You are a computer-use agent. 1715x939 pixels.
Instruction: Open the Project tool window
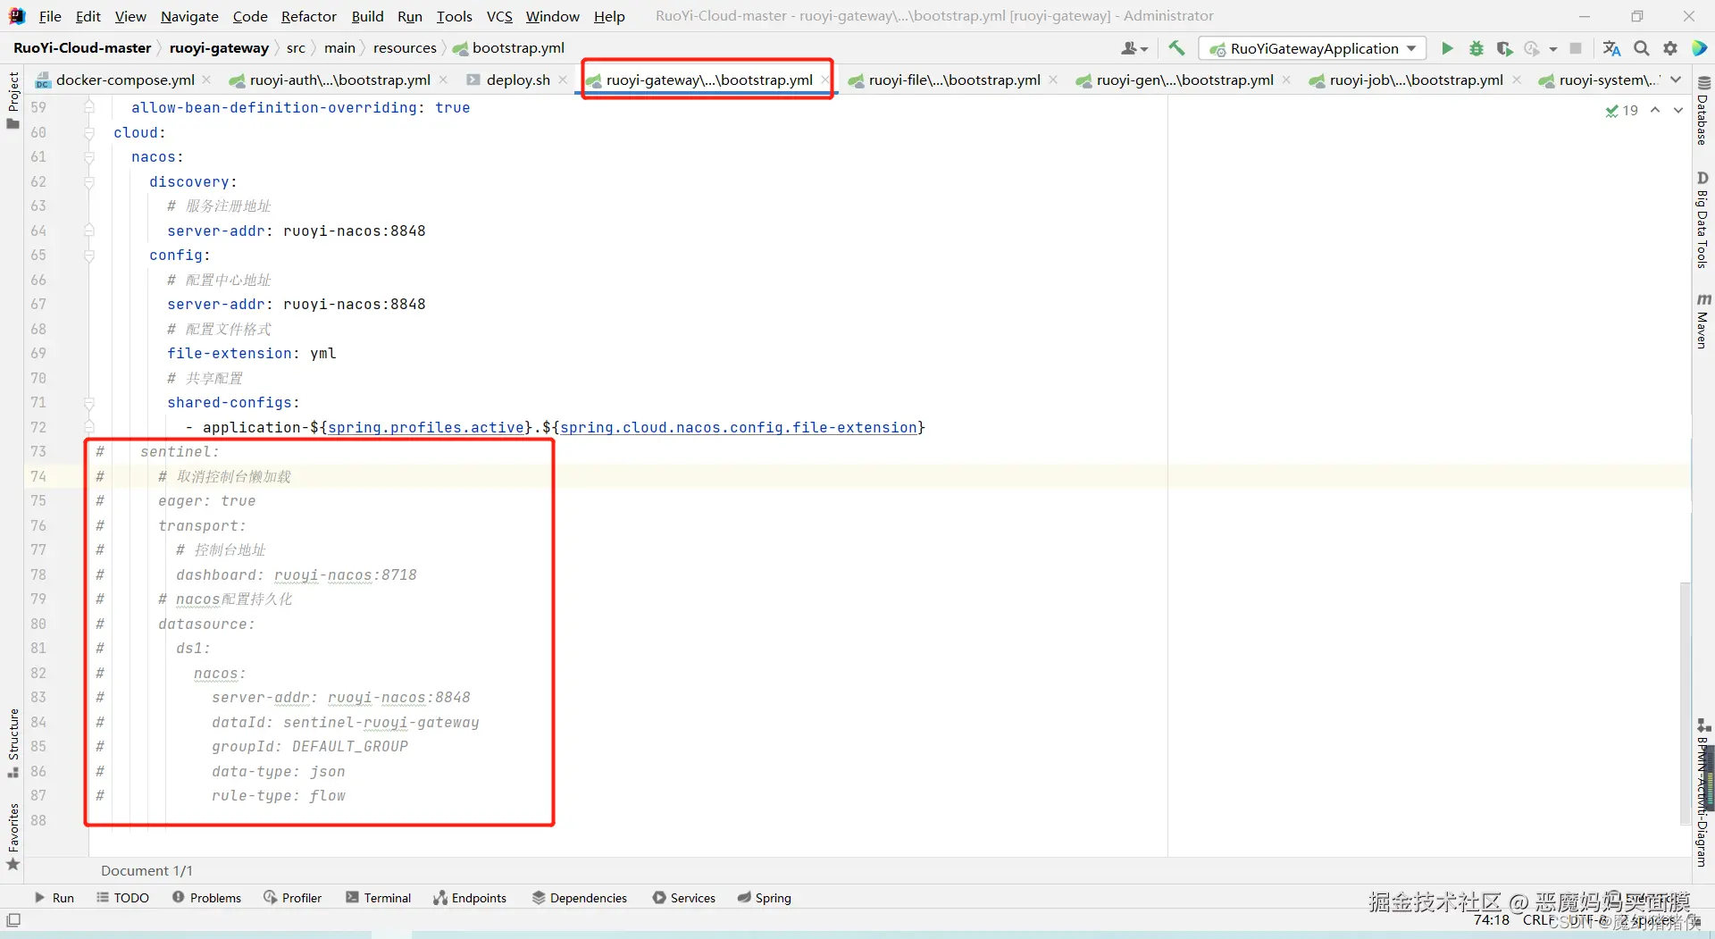pyautogui.click(x=13, y=99)
